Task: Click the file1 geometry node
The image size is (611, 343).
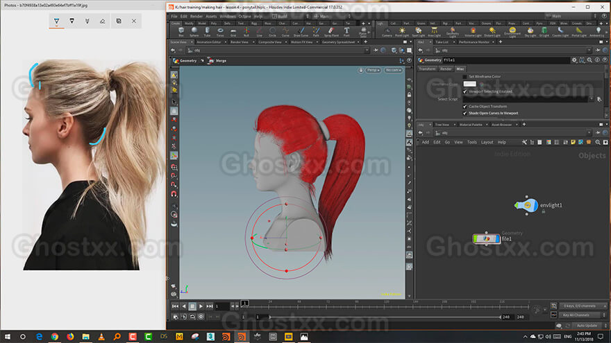Action: (x=486, y=238)
